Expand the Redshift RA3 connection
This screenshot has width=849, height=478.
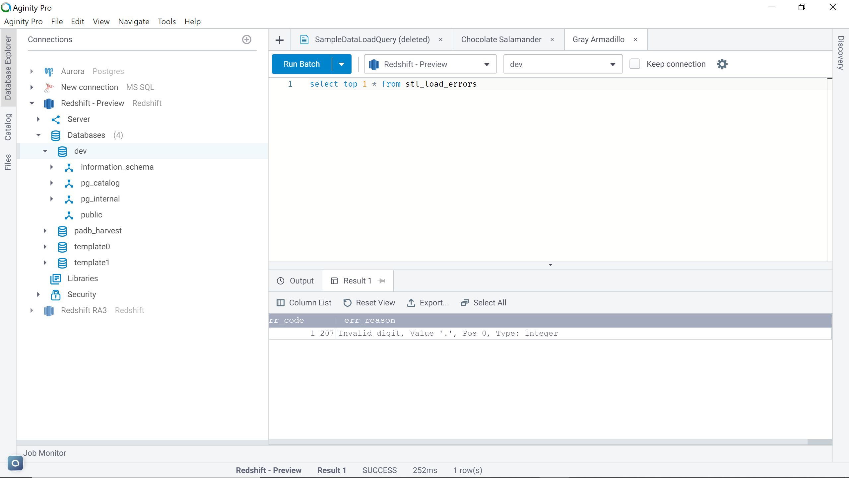coord(32,310)
